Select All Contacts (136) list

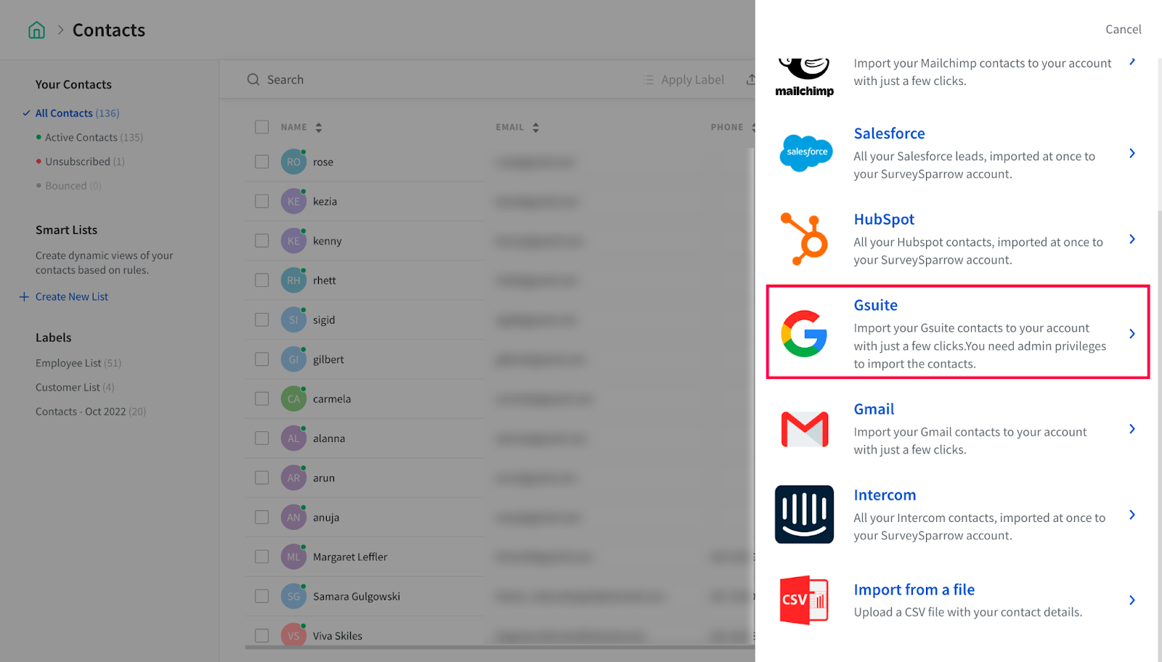[77, 113]
